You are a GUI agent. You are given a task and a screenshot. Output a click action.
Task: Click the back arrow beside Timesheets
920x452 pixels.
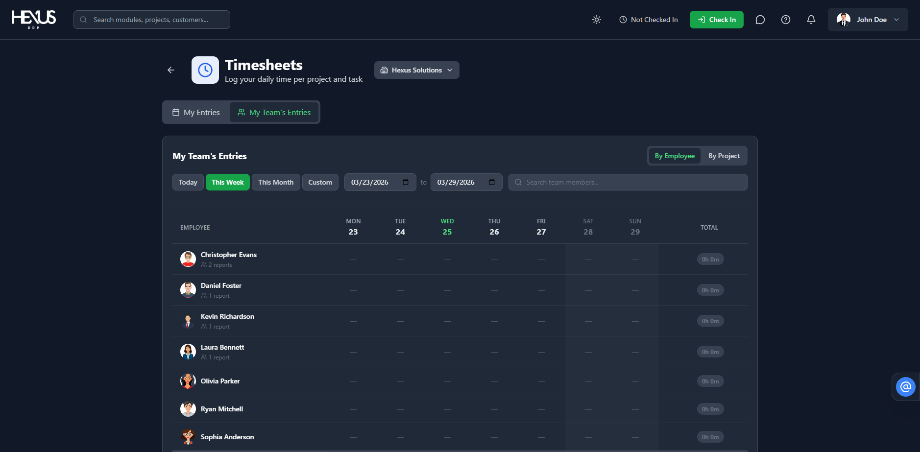tap(171, 70)
